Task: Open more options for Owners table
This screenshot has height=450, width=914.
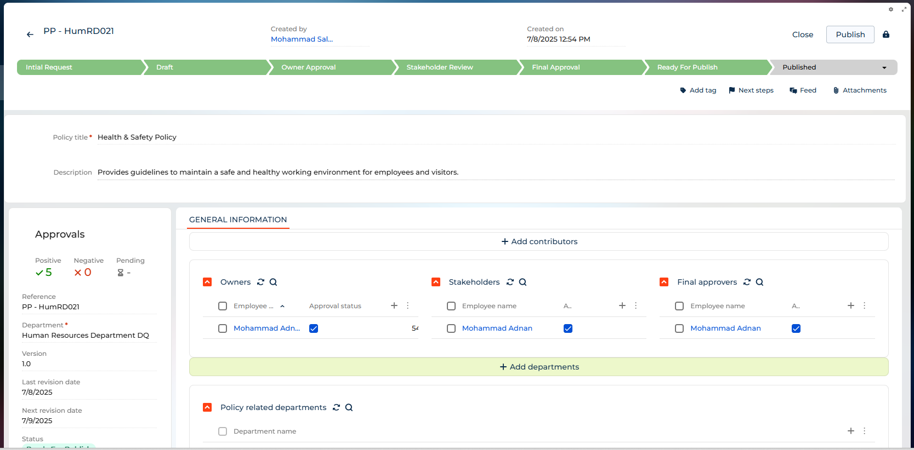Action: click(x=408, y=305)
